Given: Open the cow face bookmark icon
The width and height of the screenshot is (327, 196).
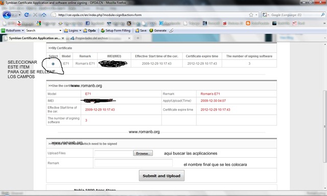Looking at the screenshot, I should [x=129, y=23].
